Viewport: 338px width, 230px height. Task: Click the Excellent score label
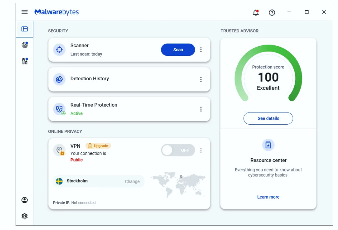268,88
